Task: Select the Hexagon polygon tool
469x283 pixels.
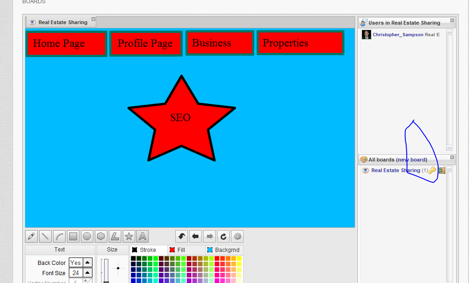Action: [101, 237]
